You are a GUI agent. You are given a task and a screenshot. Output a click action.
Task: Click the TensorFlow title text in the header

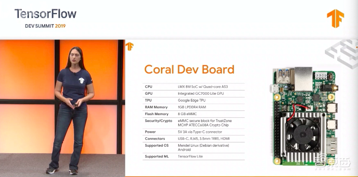[x=45, y=14]
